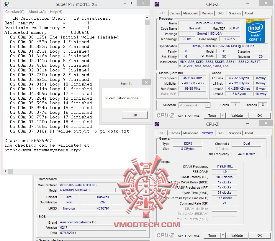
Task: Click the Max TDP value 88.0 W
Action: (234, 28)
